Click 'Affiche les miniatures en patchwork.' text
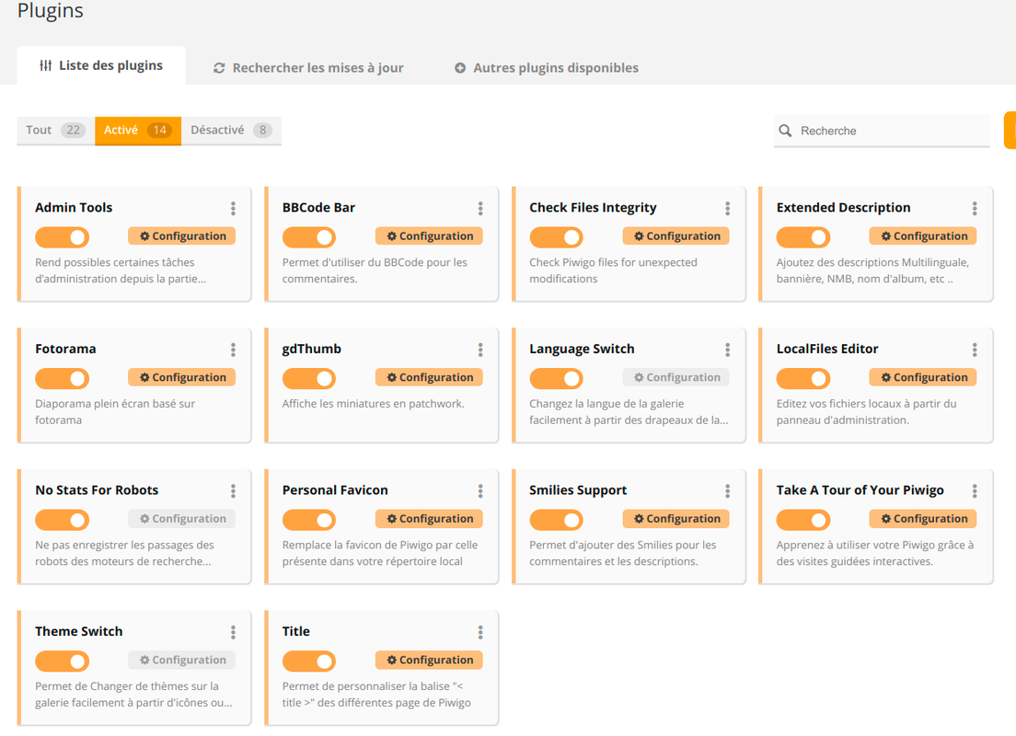The height and width of the screenshot is (736, 1016). tap(374, 404)
